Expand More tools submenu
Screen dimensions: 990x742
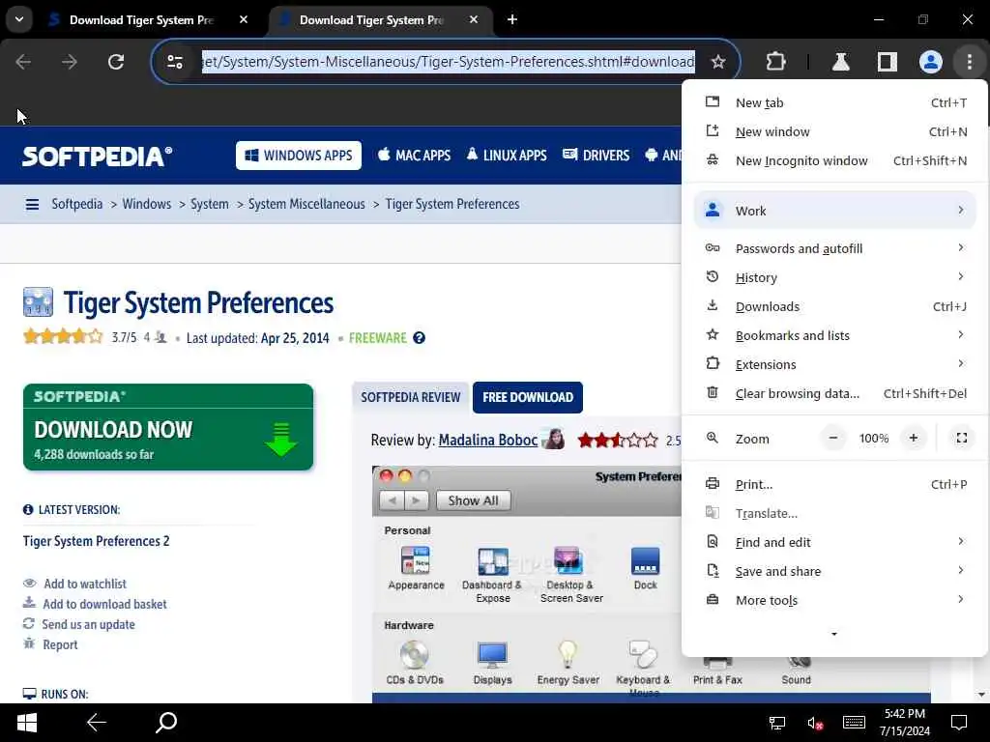(x=834, y=601)
